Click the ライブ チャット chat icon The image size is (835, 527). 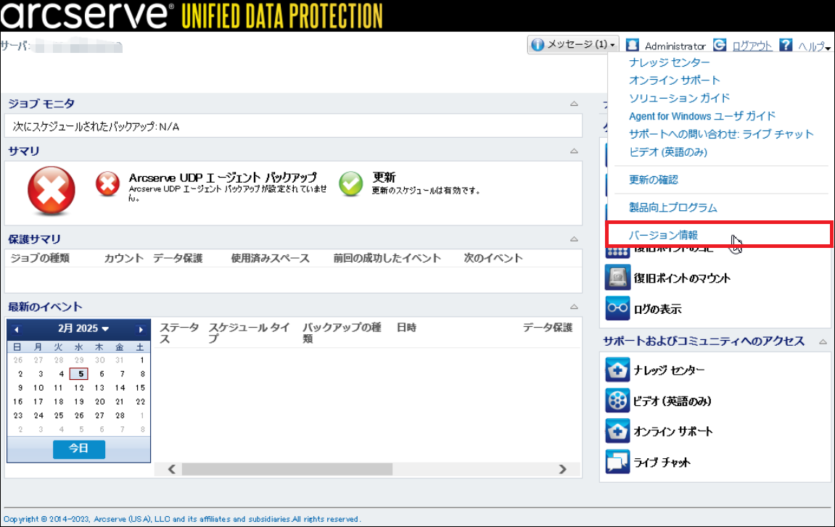click(x=618, y=462)
